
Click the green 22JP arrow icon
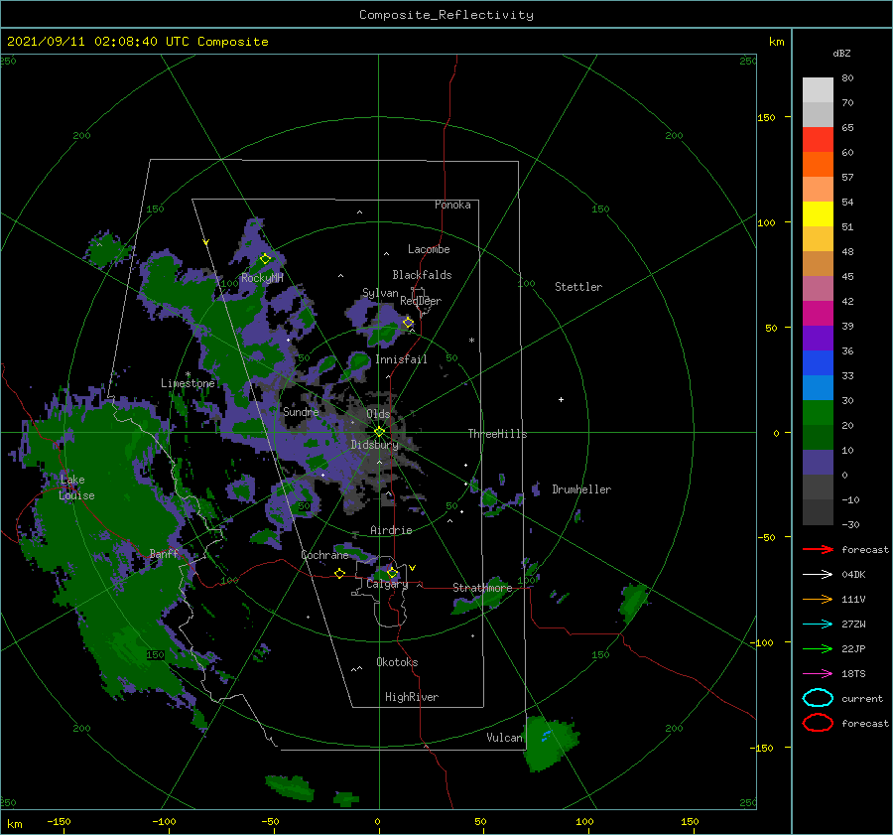[x=818, y=648]
